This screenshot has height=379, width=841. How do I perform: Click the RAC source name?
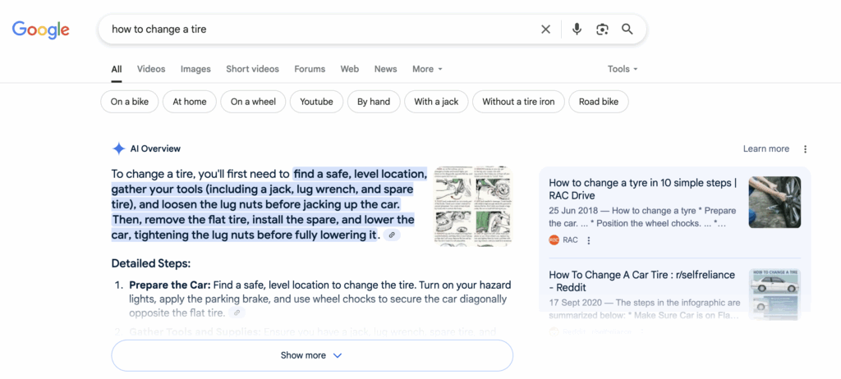pyautogui.click(x=570, y=240)
